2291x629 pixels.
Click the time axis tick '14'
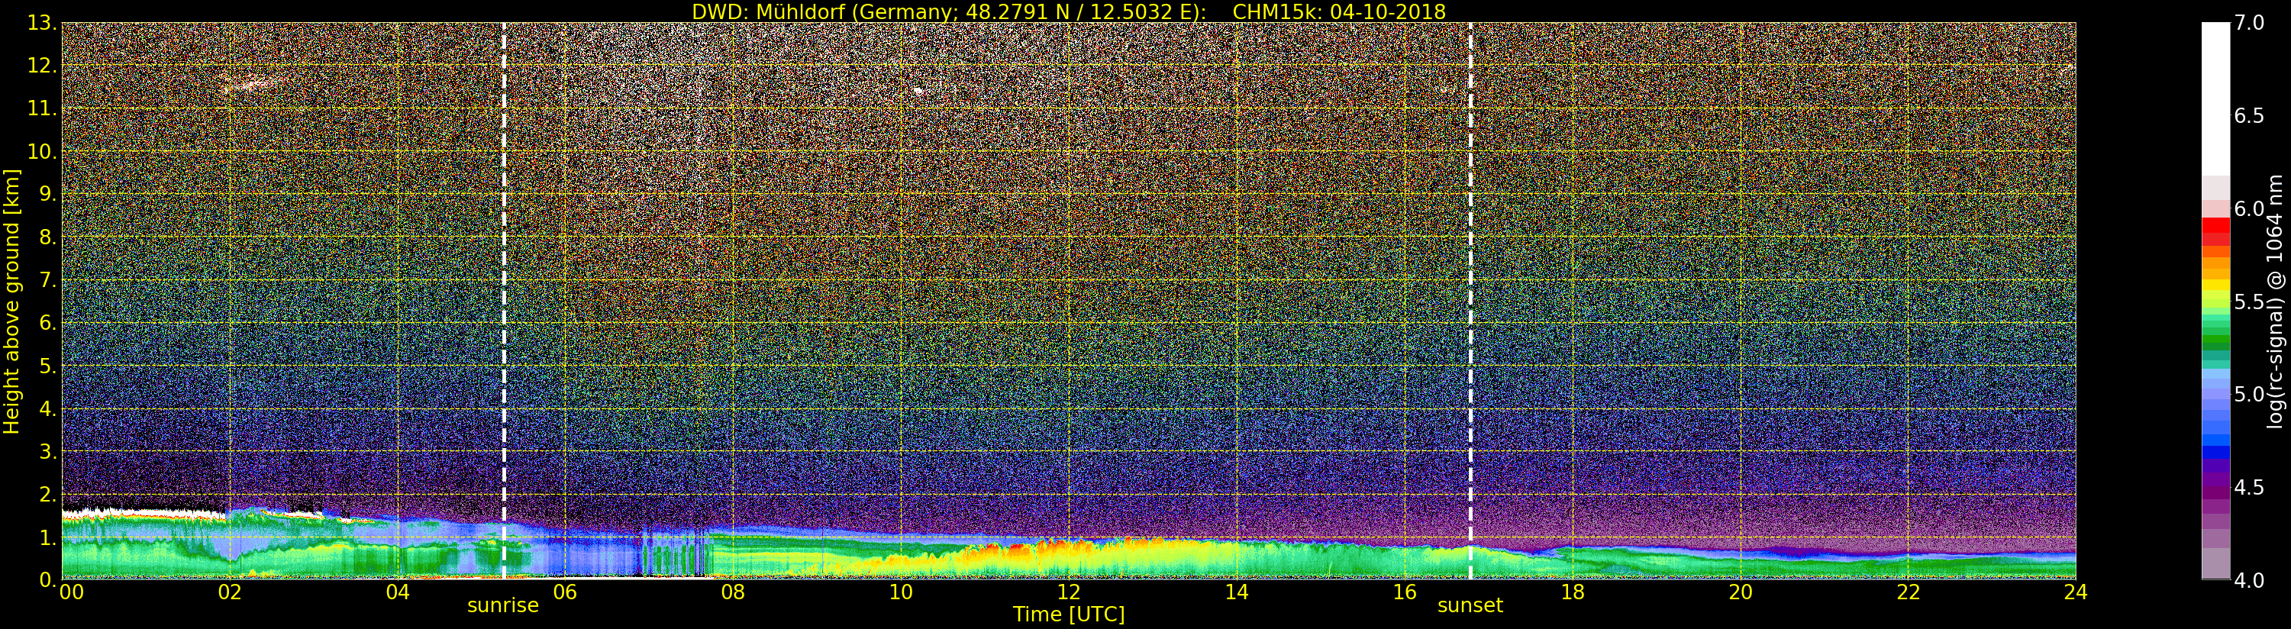pyautogui.click(x=1236, y=592)
